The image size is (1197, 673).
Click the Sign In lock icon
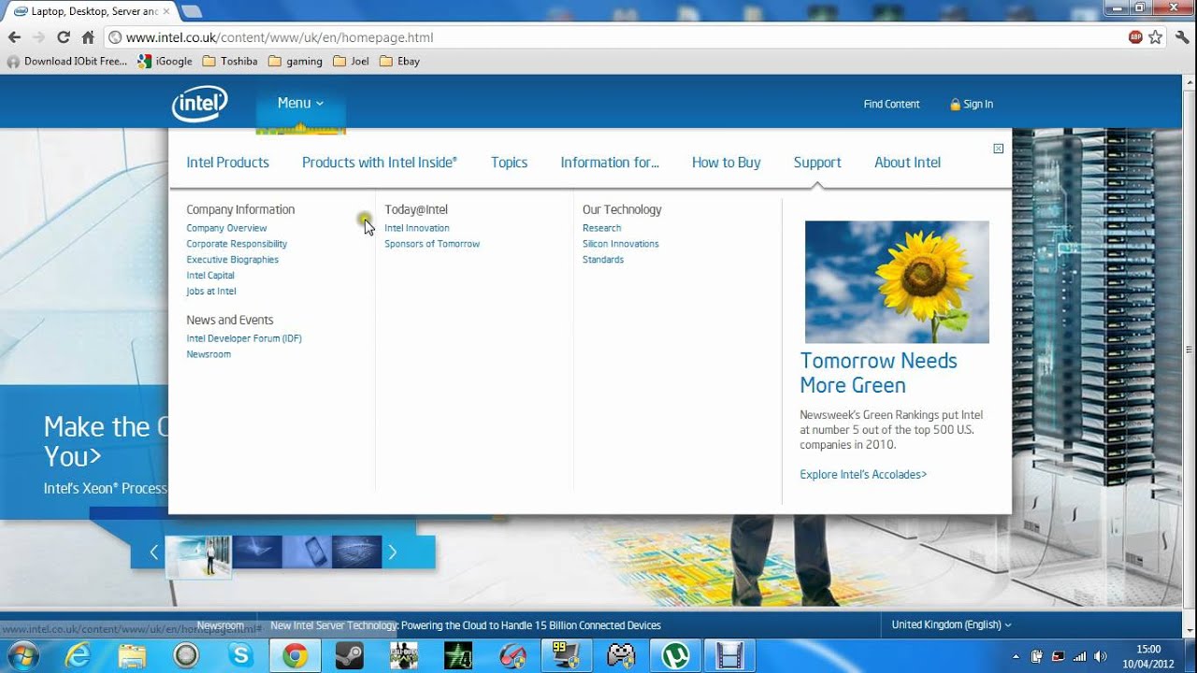pyautogui.click(x=955, y=105)
